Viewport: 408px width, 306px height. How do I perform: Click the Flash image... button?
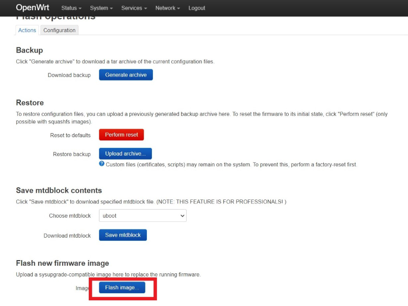coord(122,288)
